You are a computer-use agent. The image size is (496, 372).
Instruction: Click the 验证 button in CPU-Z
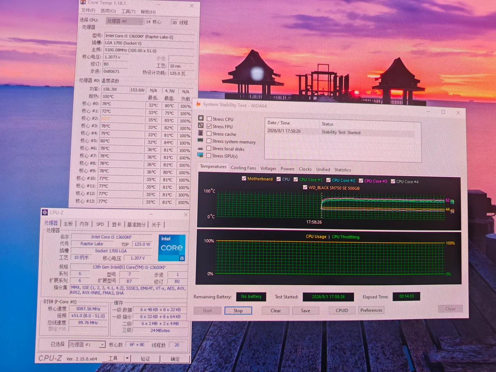click(145, 359)
